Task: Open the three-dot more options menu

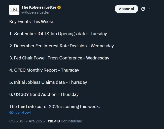Action: (150, 9)
